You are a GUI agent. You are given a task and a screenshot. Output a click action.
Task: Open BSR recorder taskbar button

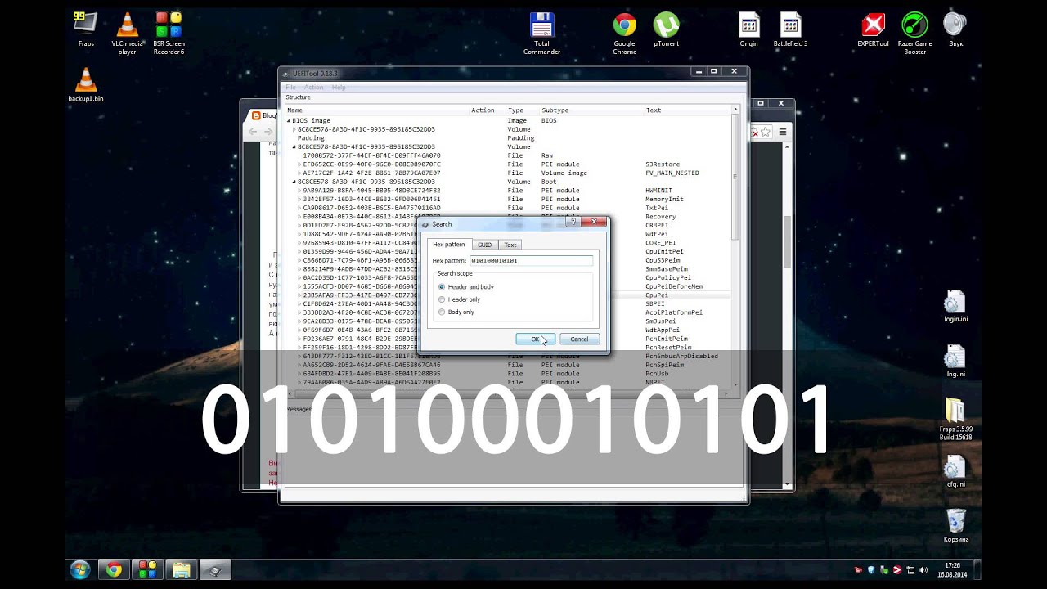(147, 569)
